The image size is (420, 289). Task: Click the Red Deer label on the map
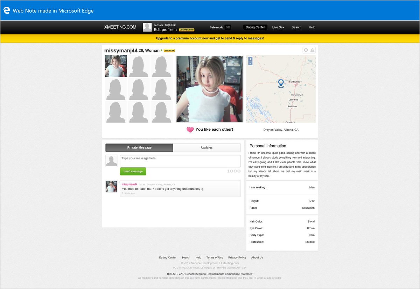(x=292, y=106)
